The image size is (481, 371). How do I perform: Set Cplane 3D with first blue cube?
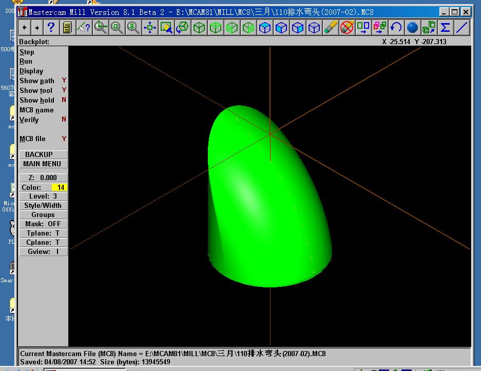click(x=265, y=28)
